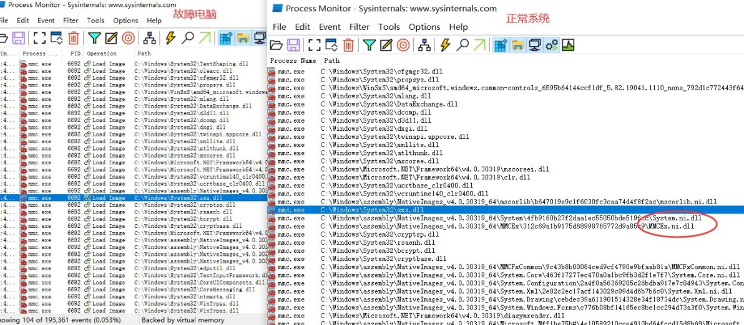This screenshot has width=744, height=325.
Task: Toggle Capture icon in right window
Action: coord(314,45)
